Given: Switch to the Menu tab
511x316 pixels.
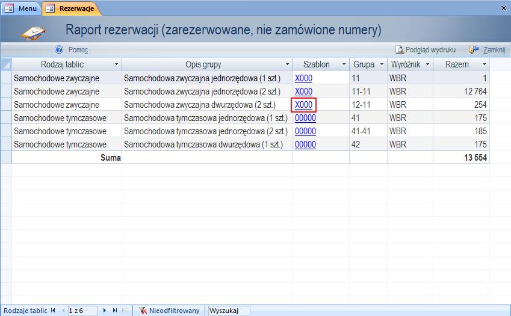Looking at the screenshot, I should pyautogui.click(x=22, y=9).
